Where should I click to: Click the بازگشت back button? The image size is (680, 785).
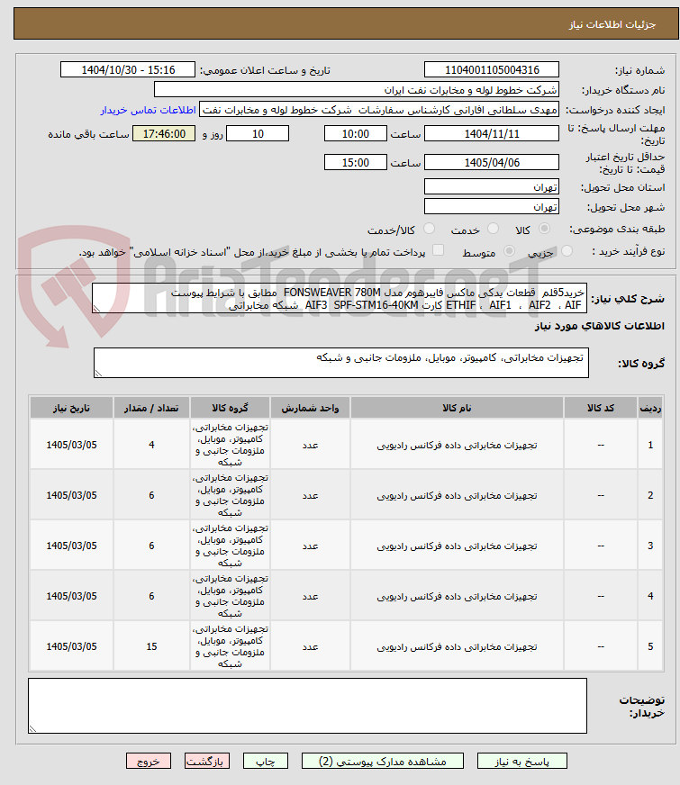click(x=207, y=761)
